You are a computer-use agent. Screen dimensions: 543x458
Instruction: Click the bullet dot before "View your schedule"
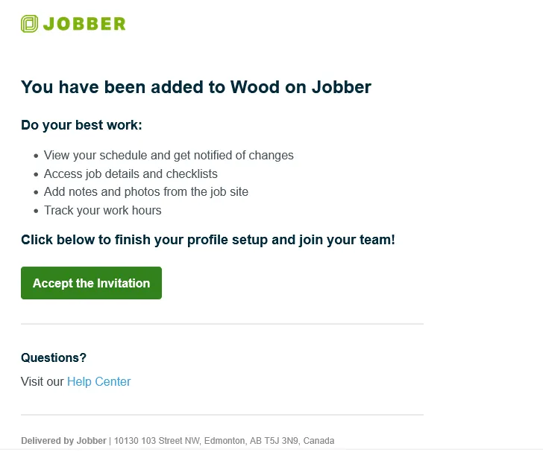point(36,156)
